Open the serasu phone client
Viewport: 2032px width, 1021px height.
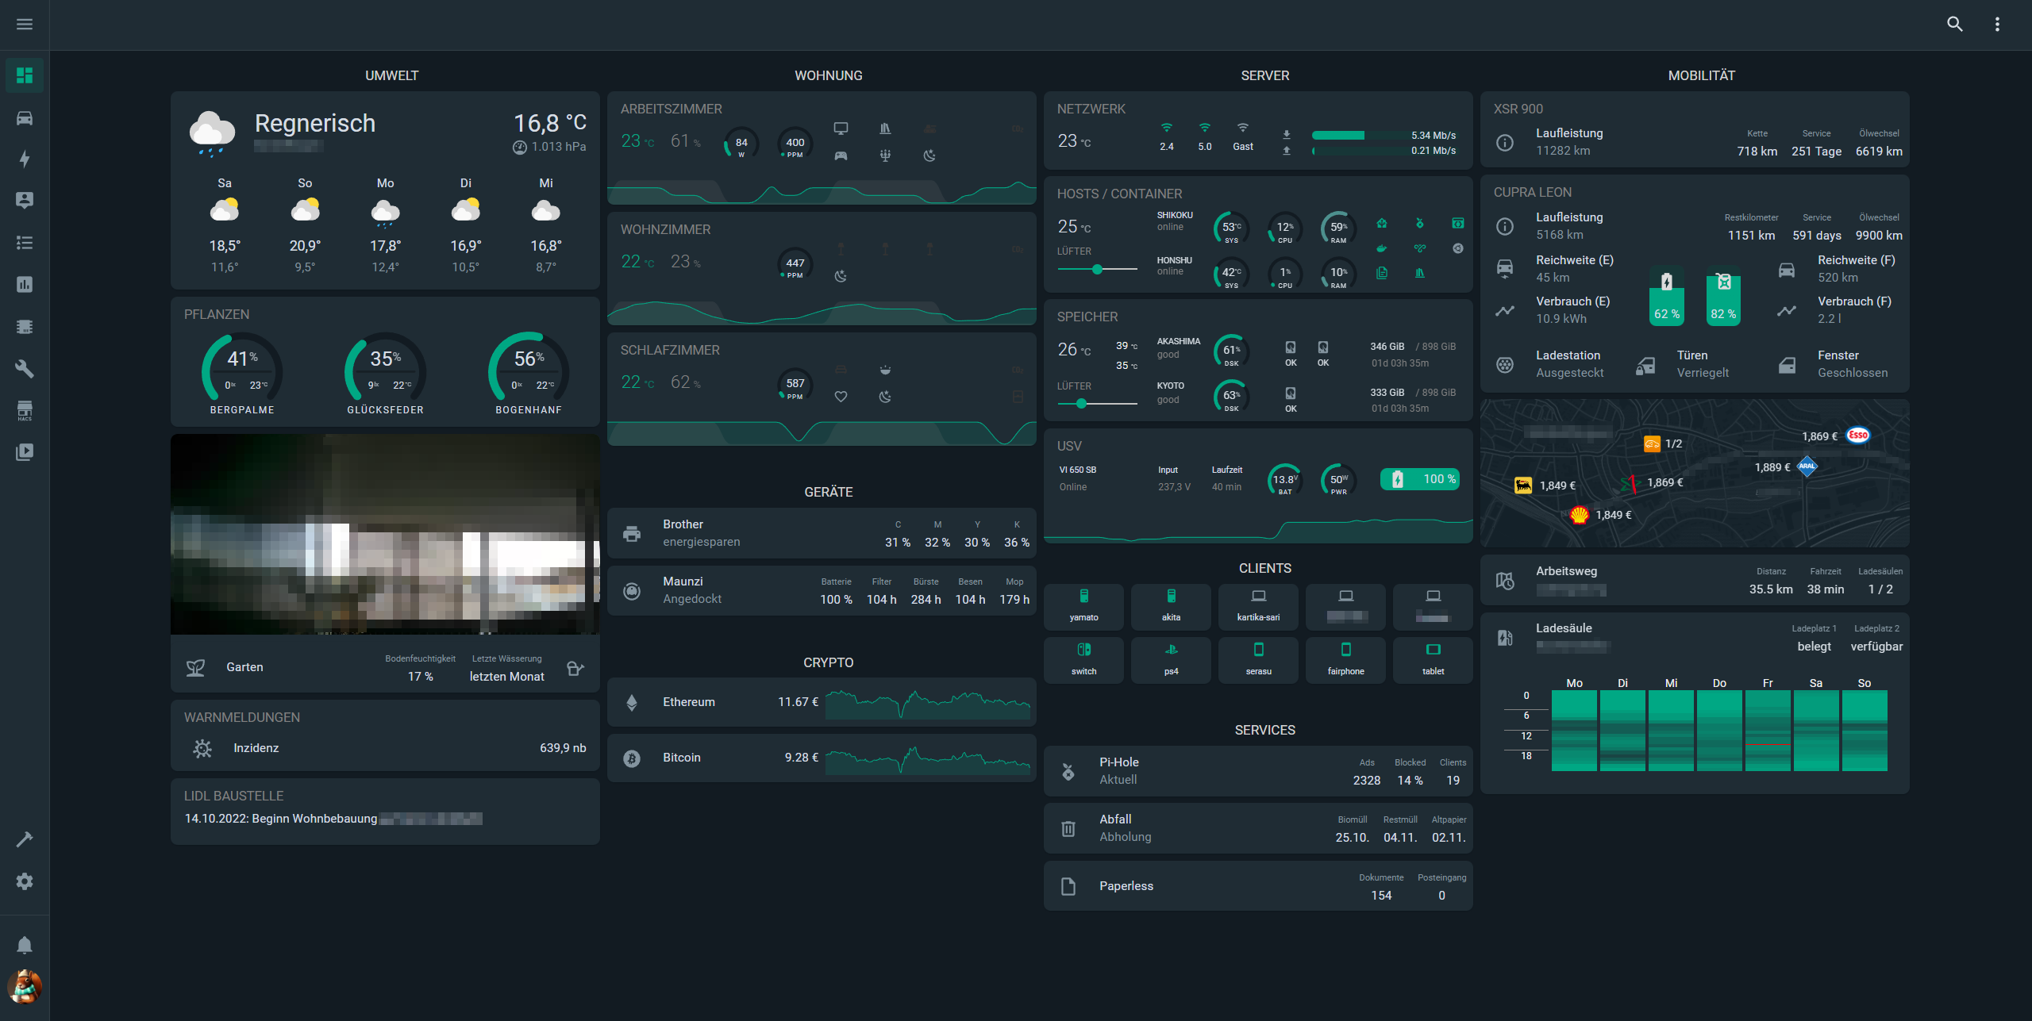[x=1258, y=660]
